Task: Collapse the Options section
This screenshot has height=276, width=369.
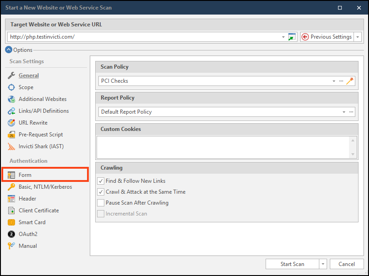Action: point(8,50)
